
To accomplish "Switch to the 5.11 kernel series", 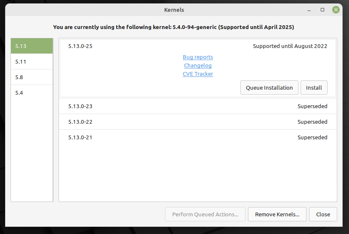I will (x=32, y=61).
